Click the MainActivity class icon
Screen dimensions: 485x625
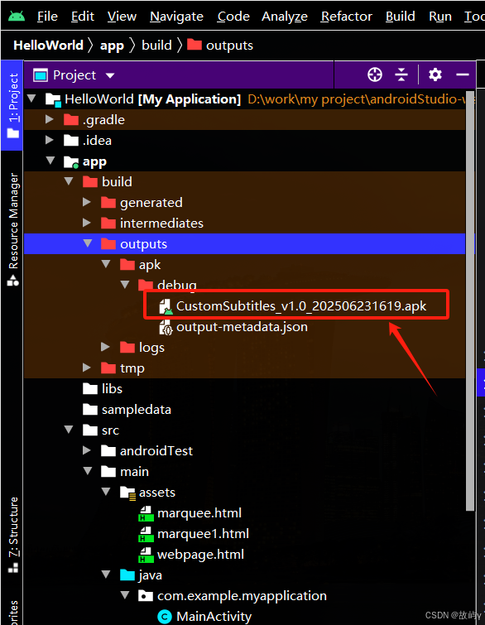click(x=165, y=617)
